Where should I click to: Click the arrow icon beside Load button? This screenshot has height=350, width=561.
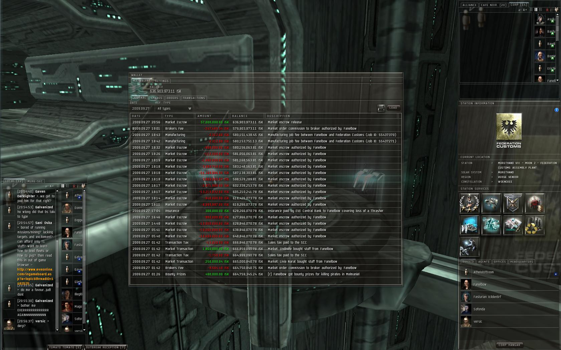coord(381,108)
